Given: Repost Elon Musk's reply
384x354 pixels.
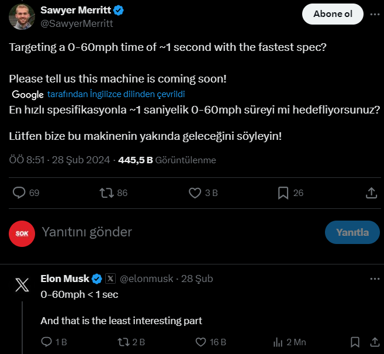Looking at the screenshot, I should click(124, 342).
